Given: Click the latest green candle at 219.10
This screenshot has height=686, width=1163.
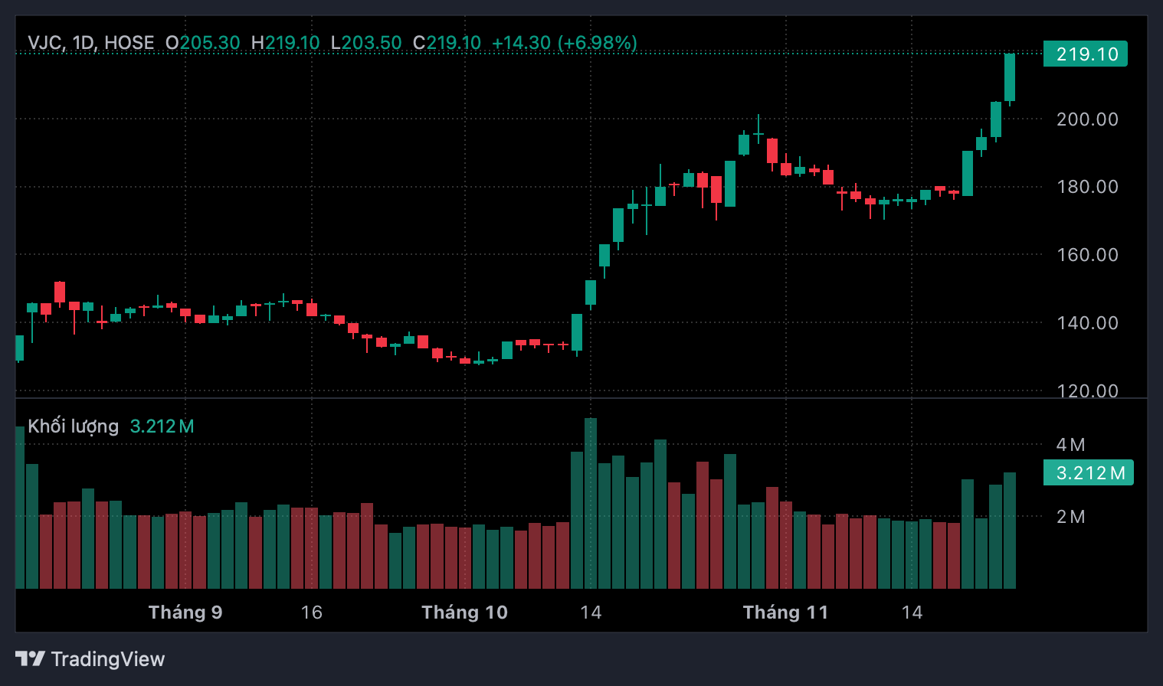Looking at the screenshot, I should tap(1010, 77).
